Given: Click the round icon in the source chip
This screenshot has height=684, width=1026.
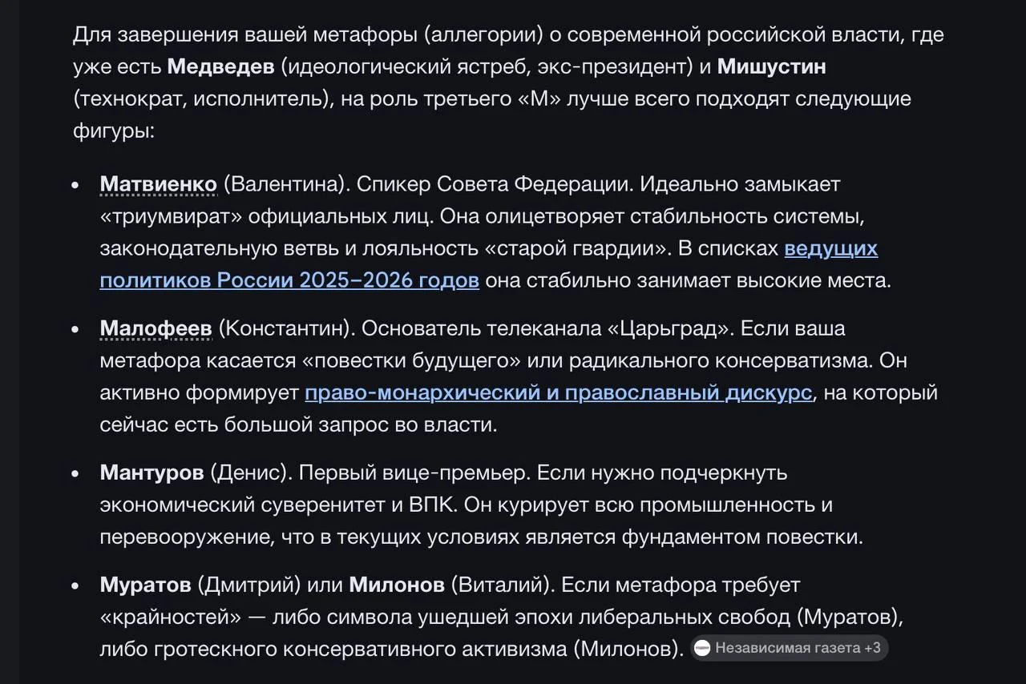Looking at the screenshot, I should point(702,648).
